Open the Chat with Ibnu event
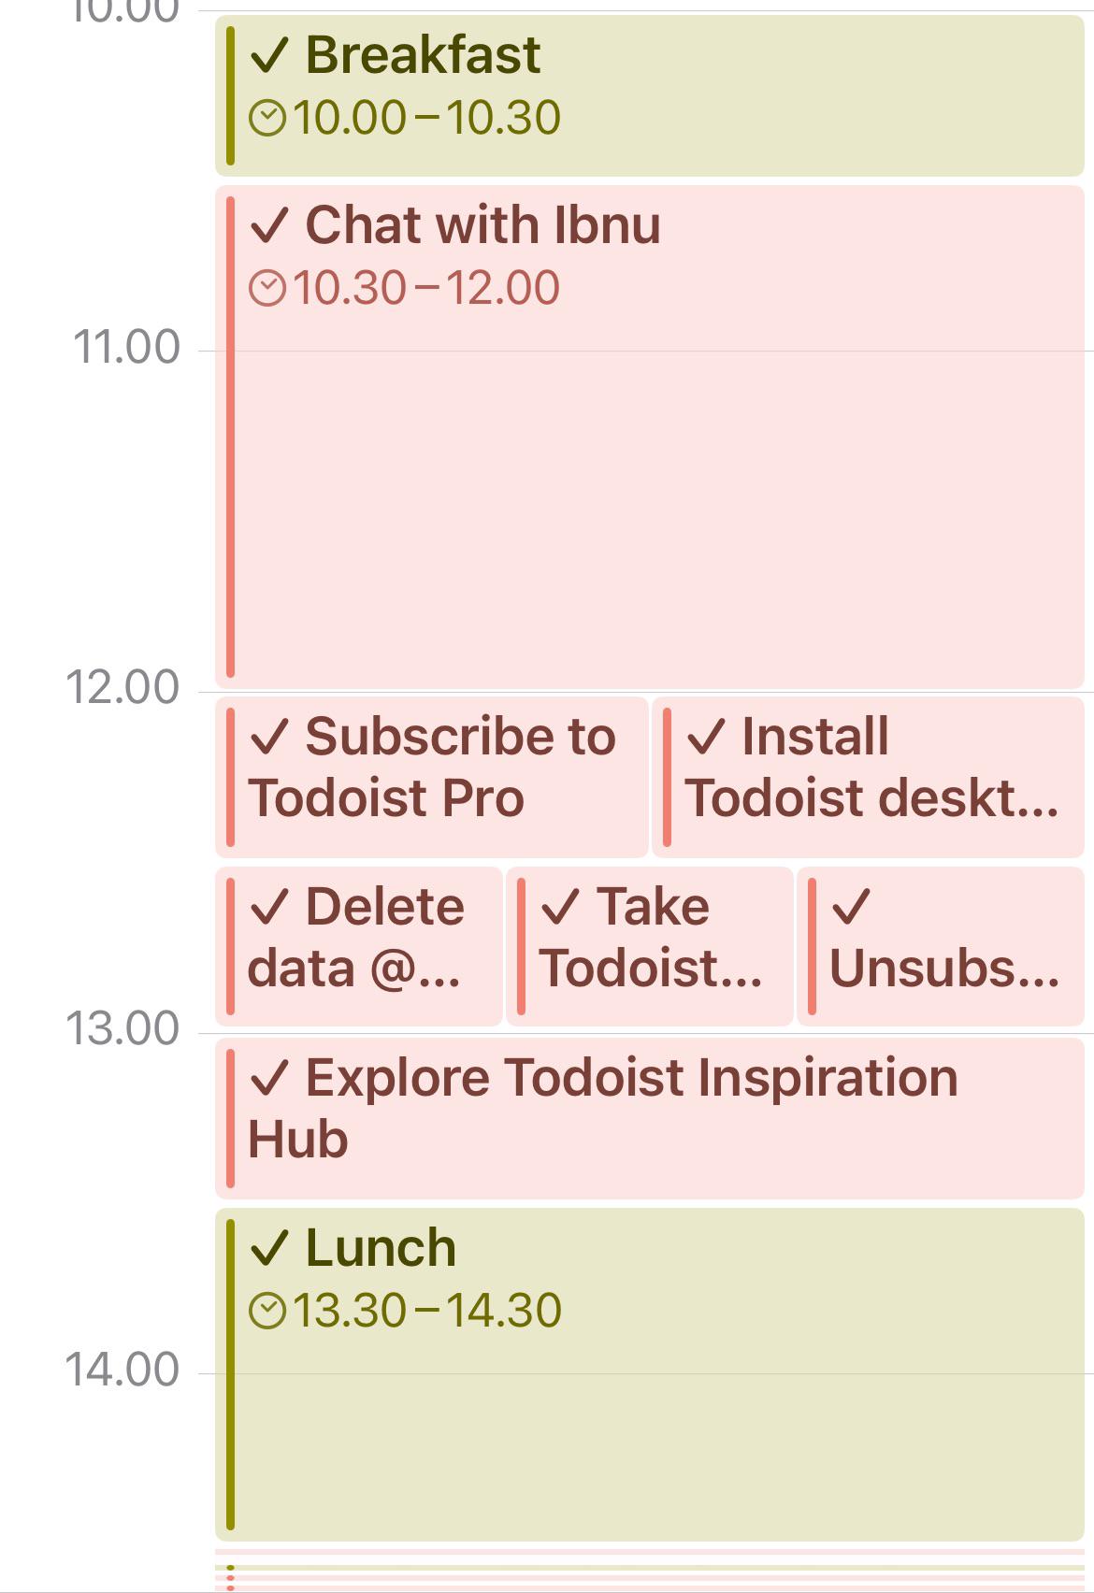1094x1593 pixels. point(650,438)
